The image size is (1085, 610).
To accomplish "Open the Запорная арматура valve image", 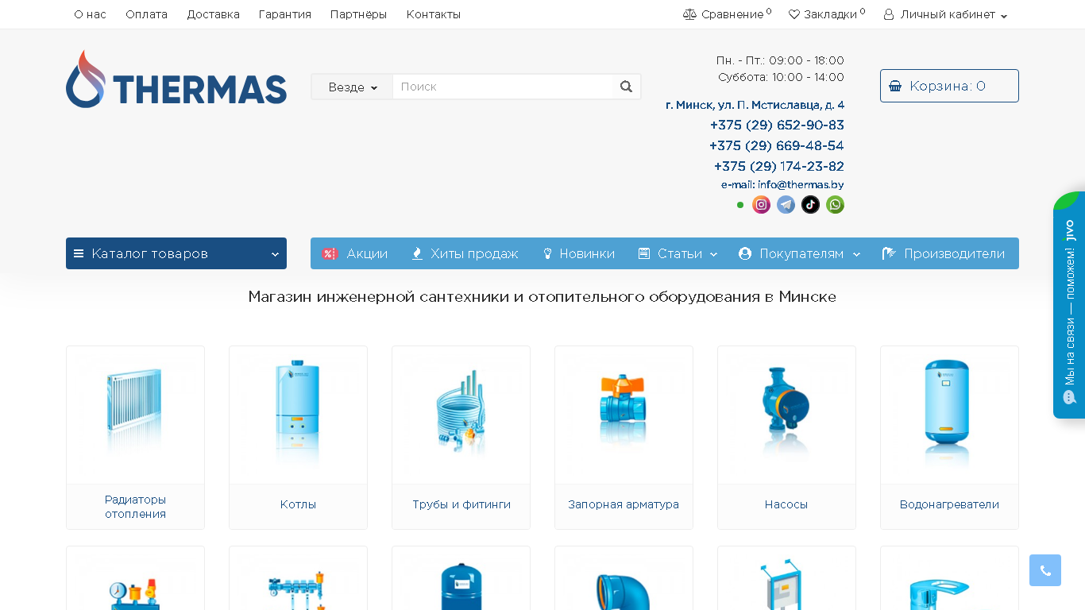I will point(624,415).
